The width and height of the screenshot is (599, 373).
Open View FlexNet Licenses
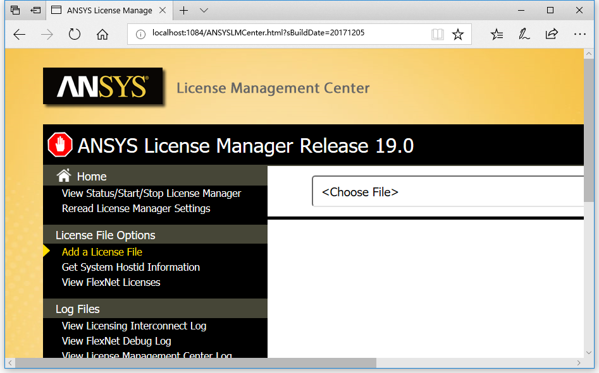(x=111, y=283)
